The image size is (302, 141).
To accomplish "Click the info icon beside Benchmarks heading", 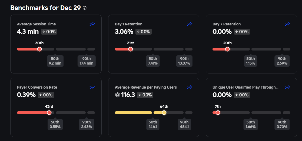I will coord(85,8).
